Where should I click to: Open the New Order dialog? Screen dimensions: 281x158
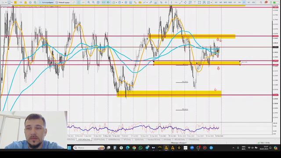point(62,3)
